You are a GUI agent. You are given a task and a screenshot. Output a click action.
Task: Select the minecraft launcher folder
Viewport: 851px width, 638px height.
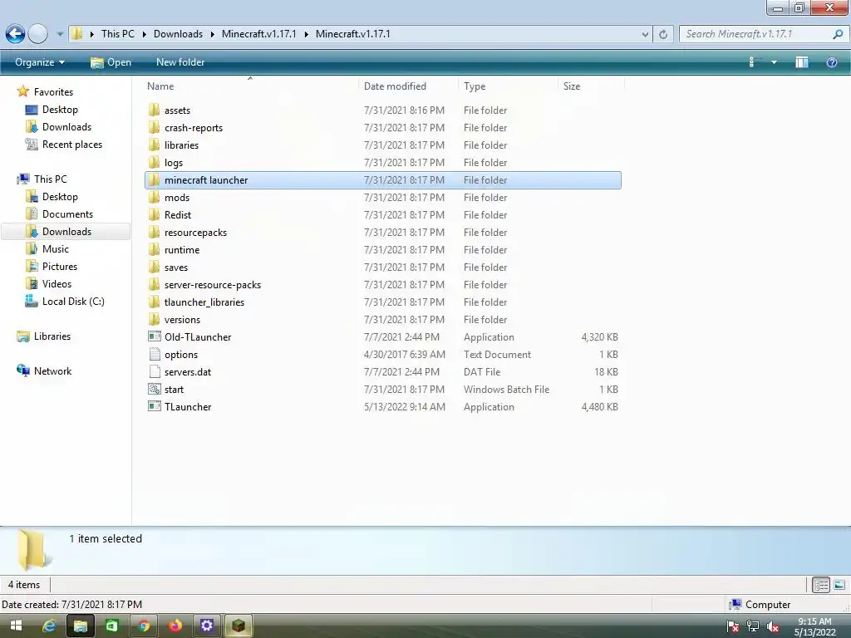[x=382, y=180]
